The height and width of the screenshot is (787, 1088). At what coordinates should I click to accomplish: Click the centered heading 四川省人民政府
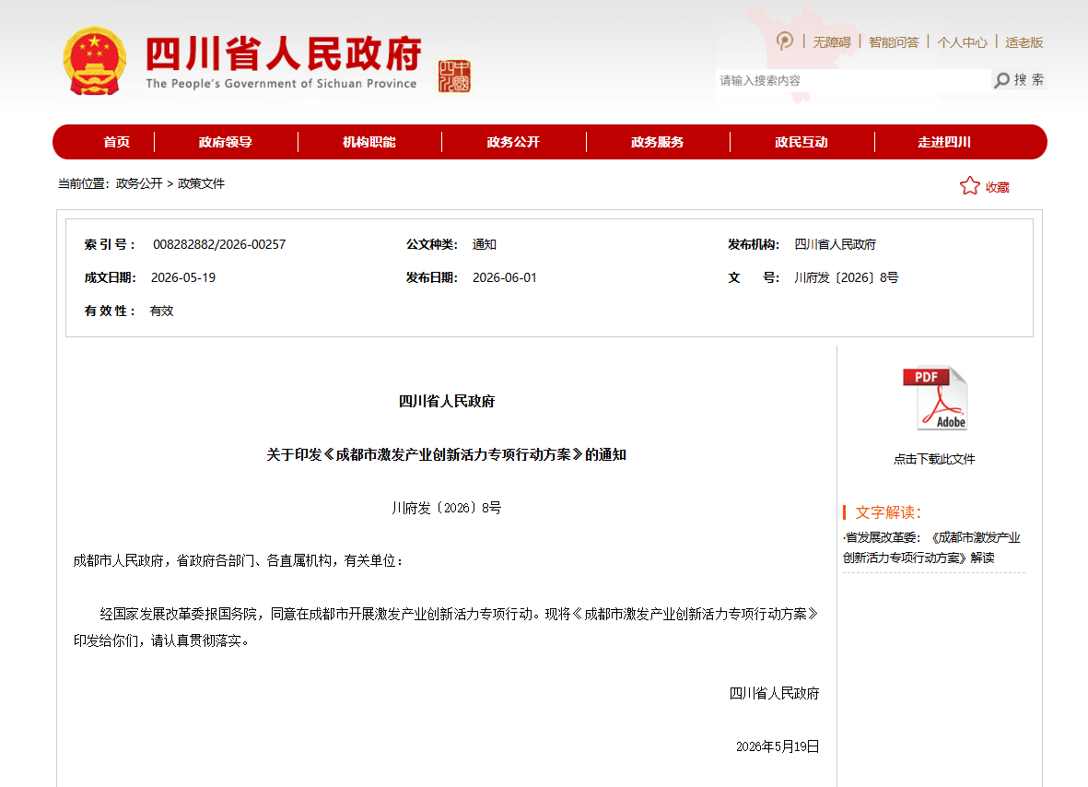pyautogui.click(x=446, y=401)
